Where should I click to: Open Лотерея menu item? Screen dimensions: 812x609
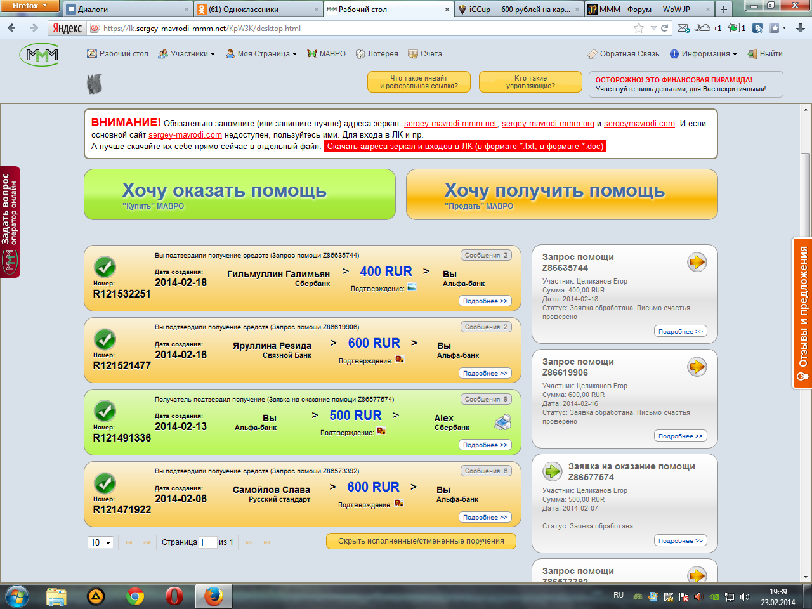coord(377,54)
